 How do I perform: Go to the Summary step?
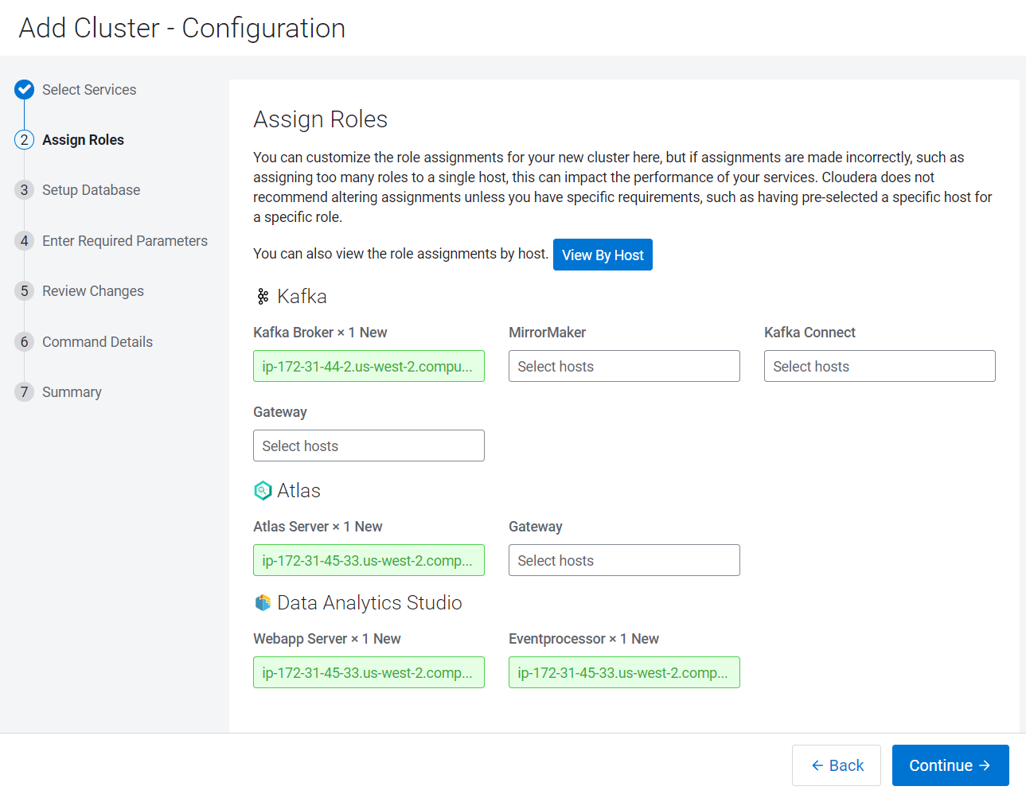pos(72,392)
